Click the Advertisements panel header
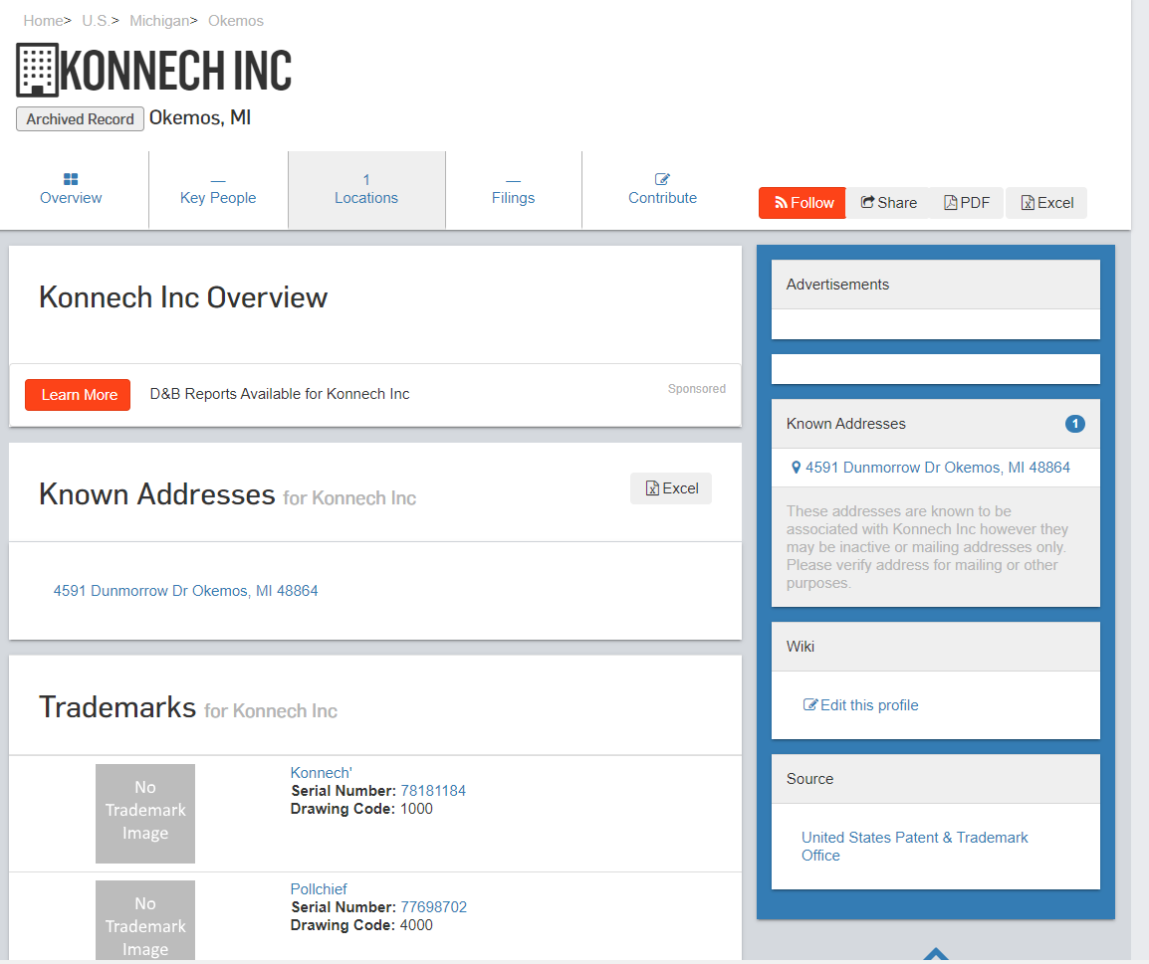 (936, 285)
